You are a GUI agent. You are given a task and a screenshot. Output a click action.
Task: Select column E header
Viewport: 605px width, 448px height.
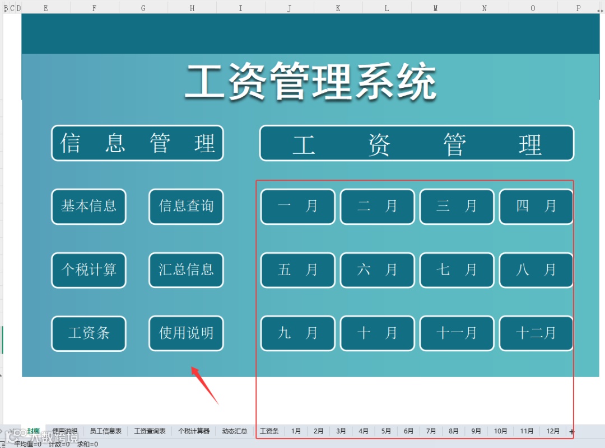[46, 8]
